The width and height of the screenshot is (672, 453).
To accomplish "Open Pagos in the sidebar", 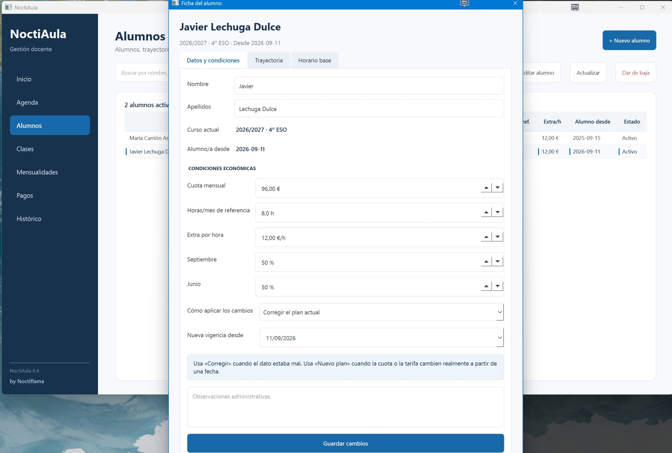I will coord(50,195).
